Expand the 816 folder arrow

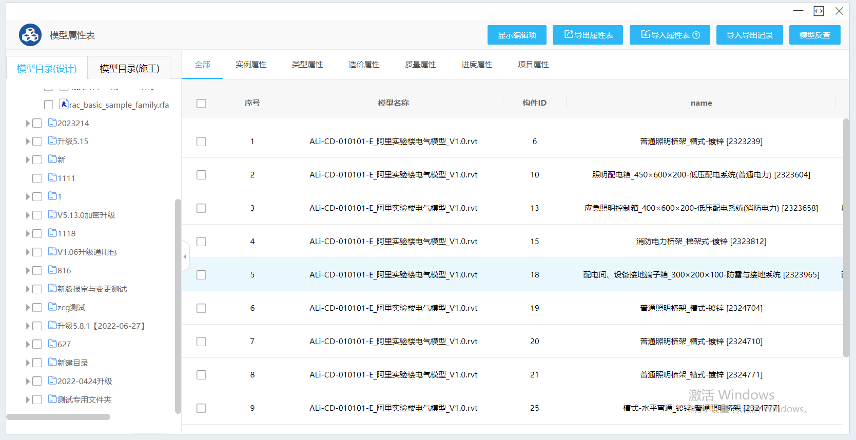pos(28,271)
